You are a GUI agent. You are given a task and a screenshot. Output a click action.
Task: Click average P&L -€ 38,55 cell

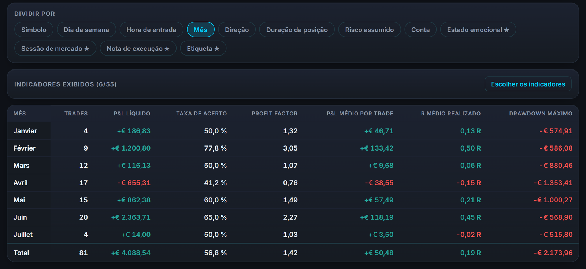click(379, 183)
